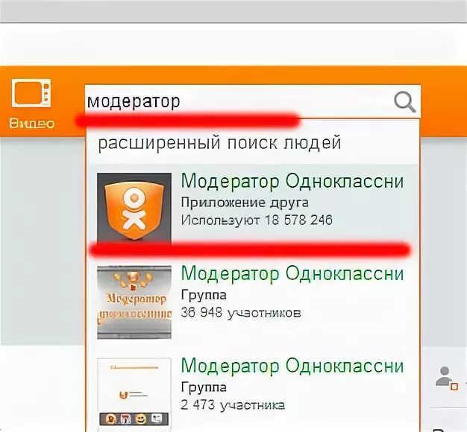
Task: Open the 36 948 участников group thumbnail
Action: coord(134,302)
